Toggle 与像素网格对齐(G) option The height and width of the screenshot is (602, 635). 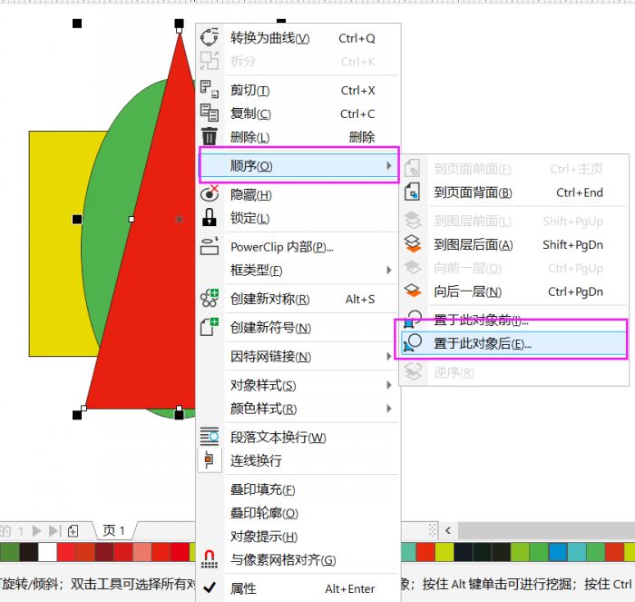[298, 560]
